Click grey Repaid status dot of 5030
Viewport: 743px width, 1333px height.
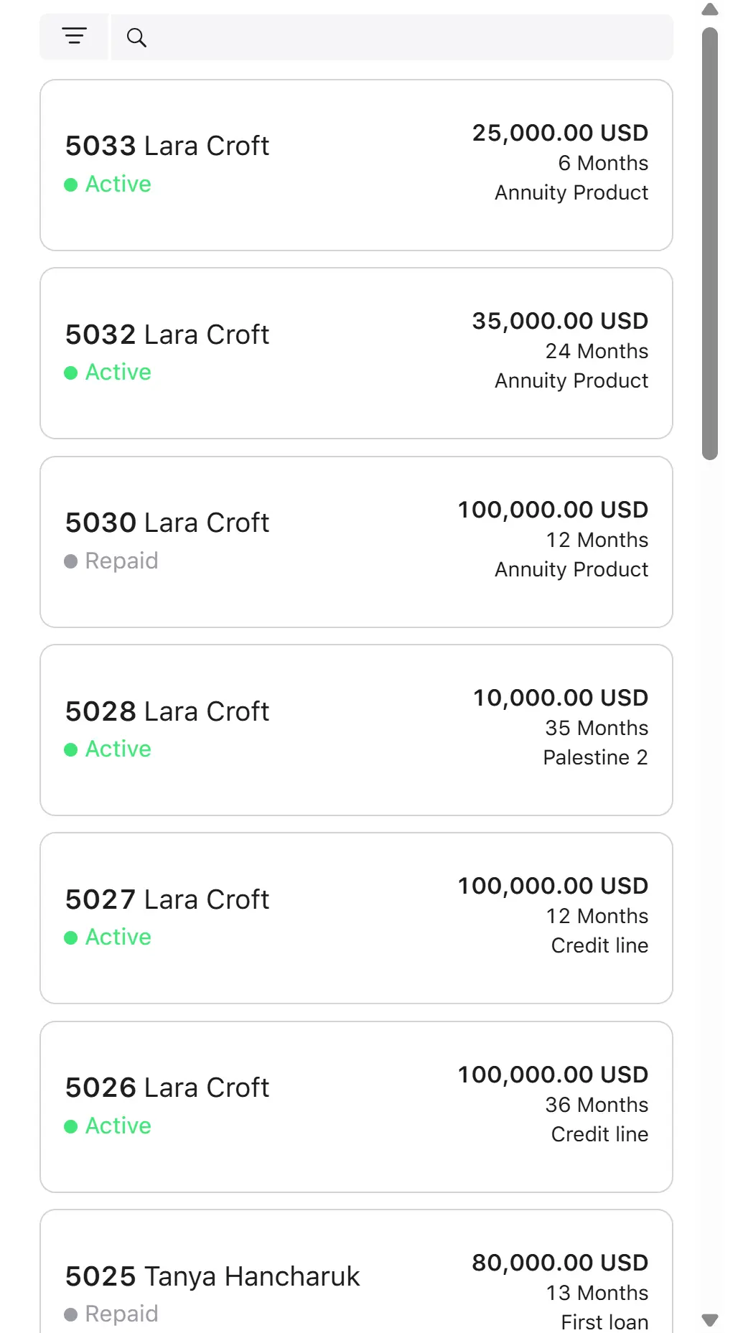click(x=70, y=561)
